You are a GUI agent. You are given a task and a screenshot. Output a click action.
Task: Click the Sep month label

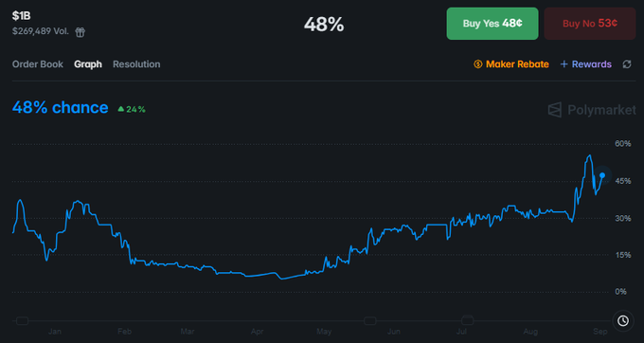tap(600, 332)
